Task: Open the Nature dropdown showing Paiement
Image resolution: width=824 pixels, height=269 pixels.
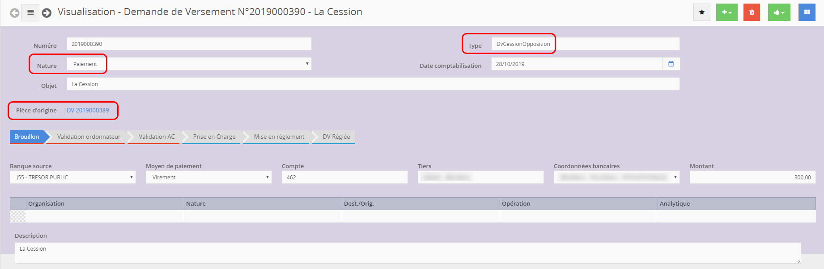Action: click(189, 64)
